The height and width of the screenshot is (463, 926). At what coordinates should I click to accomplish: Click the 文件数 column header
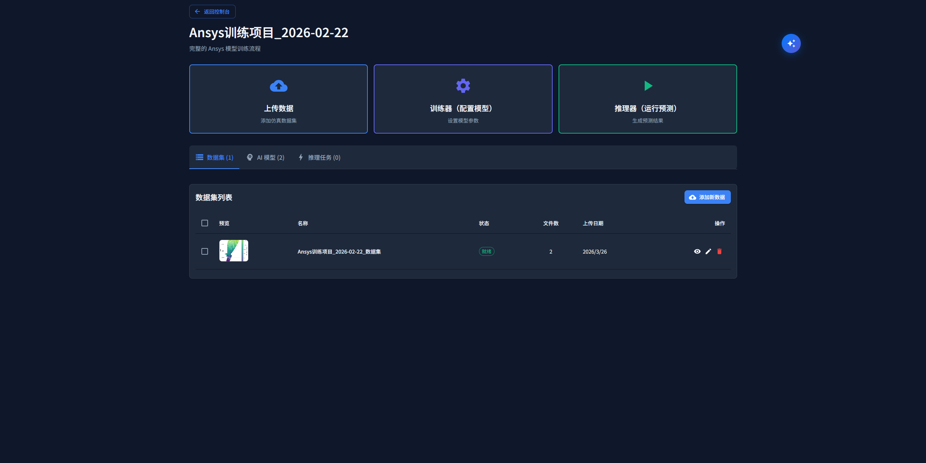(x=551, y=223)
